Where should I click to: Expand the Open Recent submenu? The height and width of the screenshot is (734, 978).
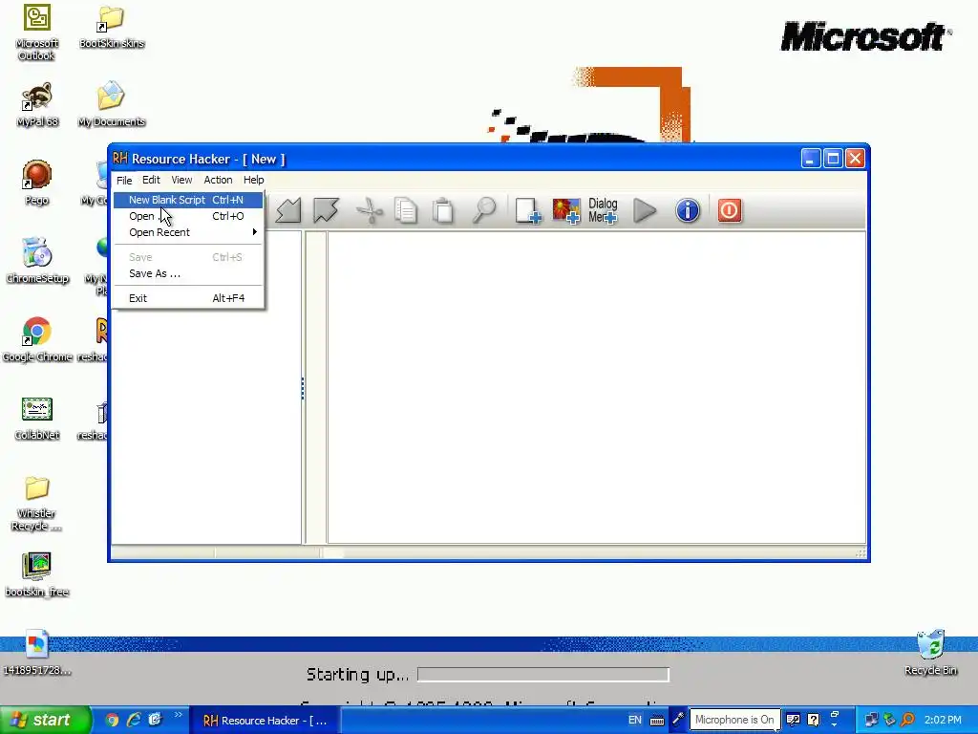click(x=188, y=232)
